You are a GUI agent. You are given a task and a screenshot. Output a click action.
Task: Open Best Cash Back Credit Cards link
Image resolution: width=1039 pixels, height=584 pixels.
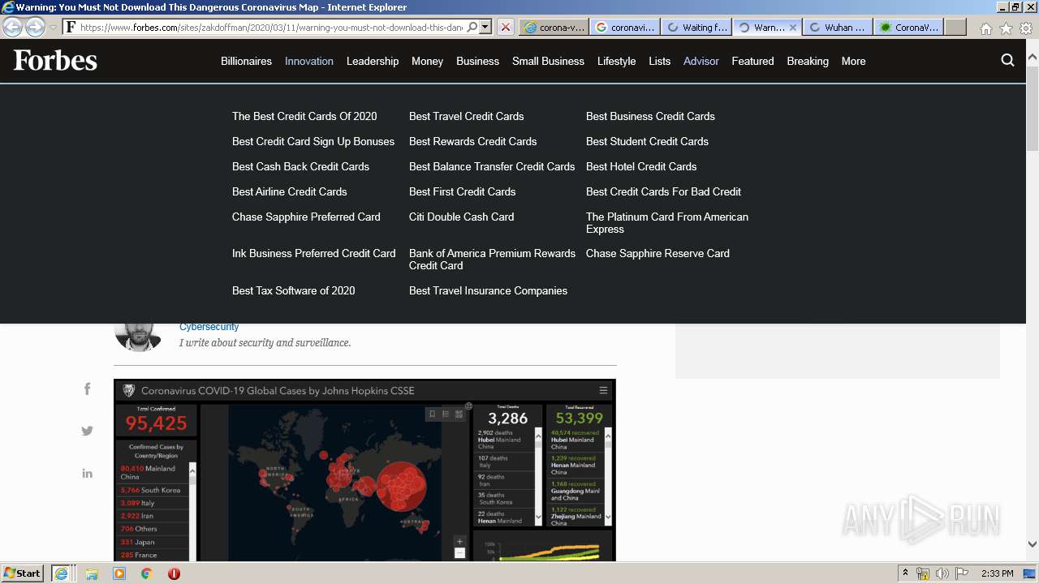(300, 166)
